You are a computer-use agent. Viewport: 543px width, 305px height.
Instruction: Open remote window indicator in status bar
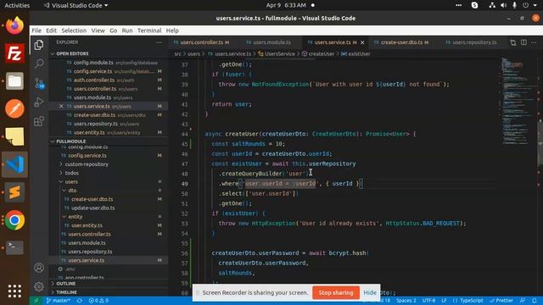(36, 301)
